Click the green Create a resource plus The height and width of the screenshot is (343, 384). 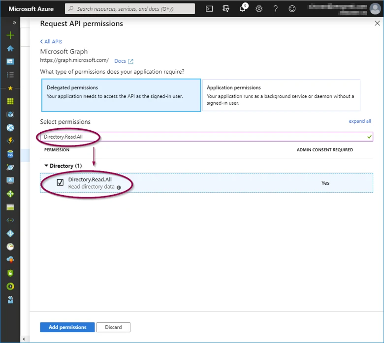(10, 35)
